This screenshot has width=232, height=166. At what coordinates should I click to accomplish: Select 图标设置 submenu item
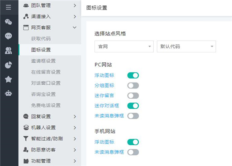click(50, 50)
